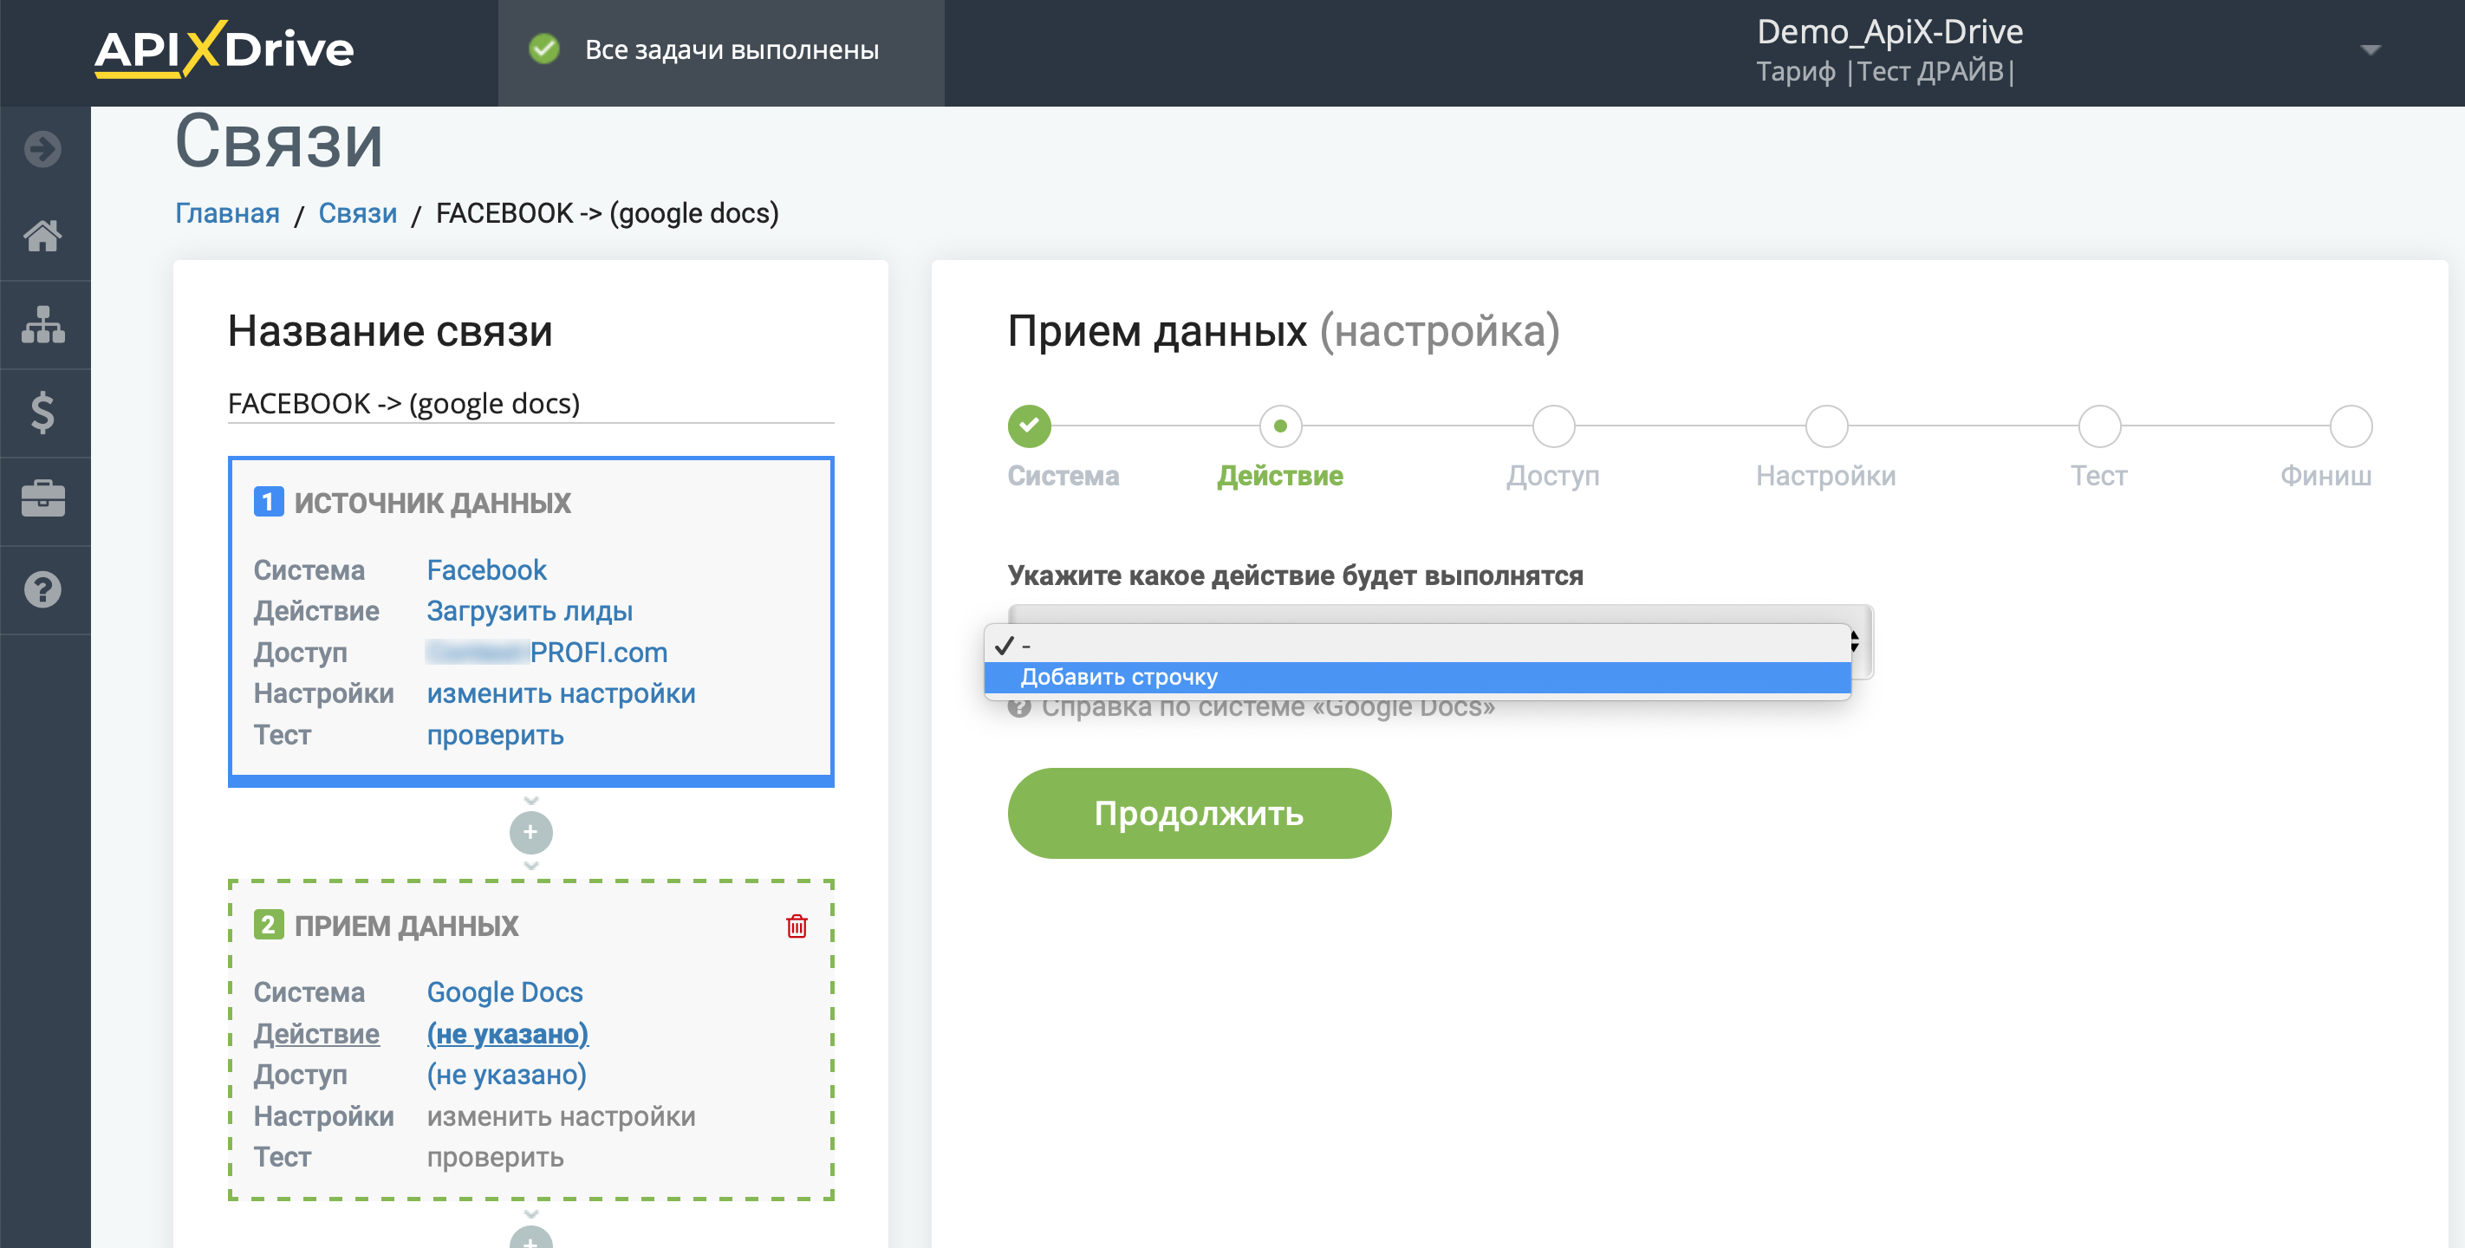The width and height of the screenshot is (2465, 1248).
Task: Click the Demo_ApiX-Drive account name
Action: coord(1889,31)
